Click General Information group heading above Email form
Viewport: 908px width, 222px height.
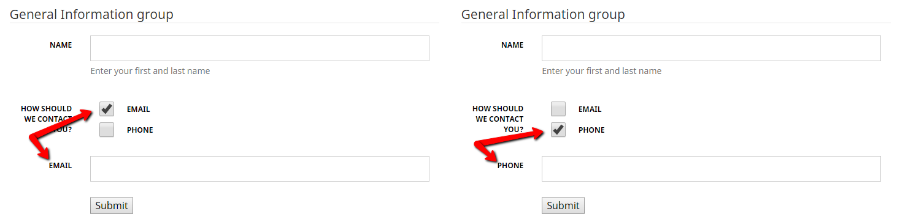pos(91,14)
